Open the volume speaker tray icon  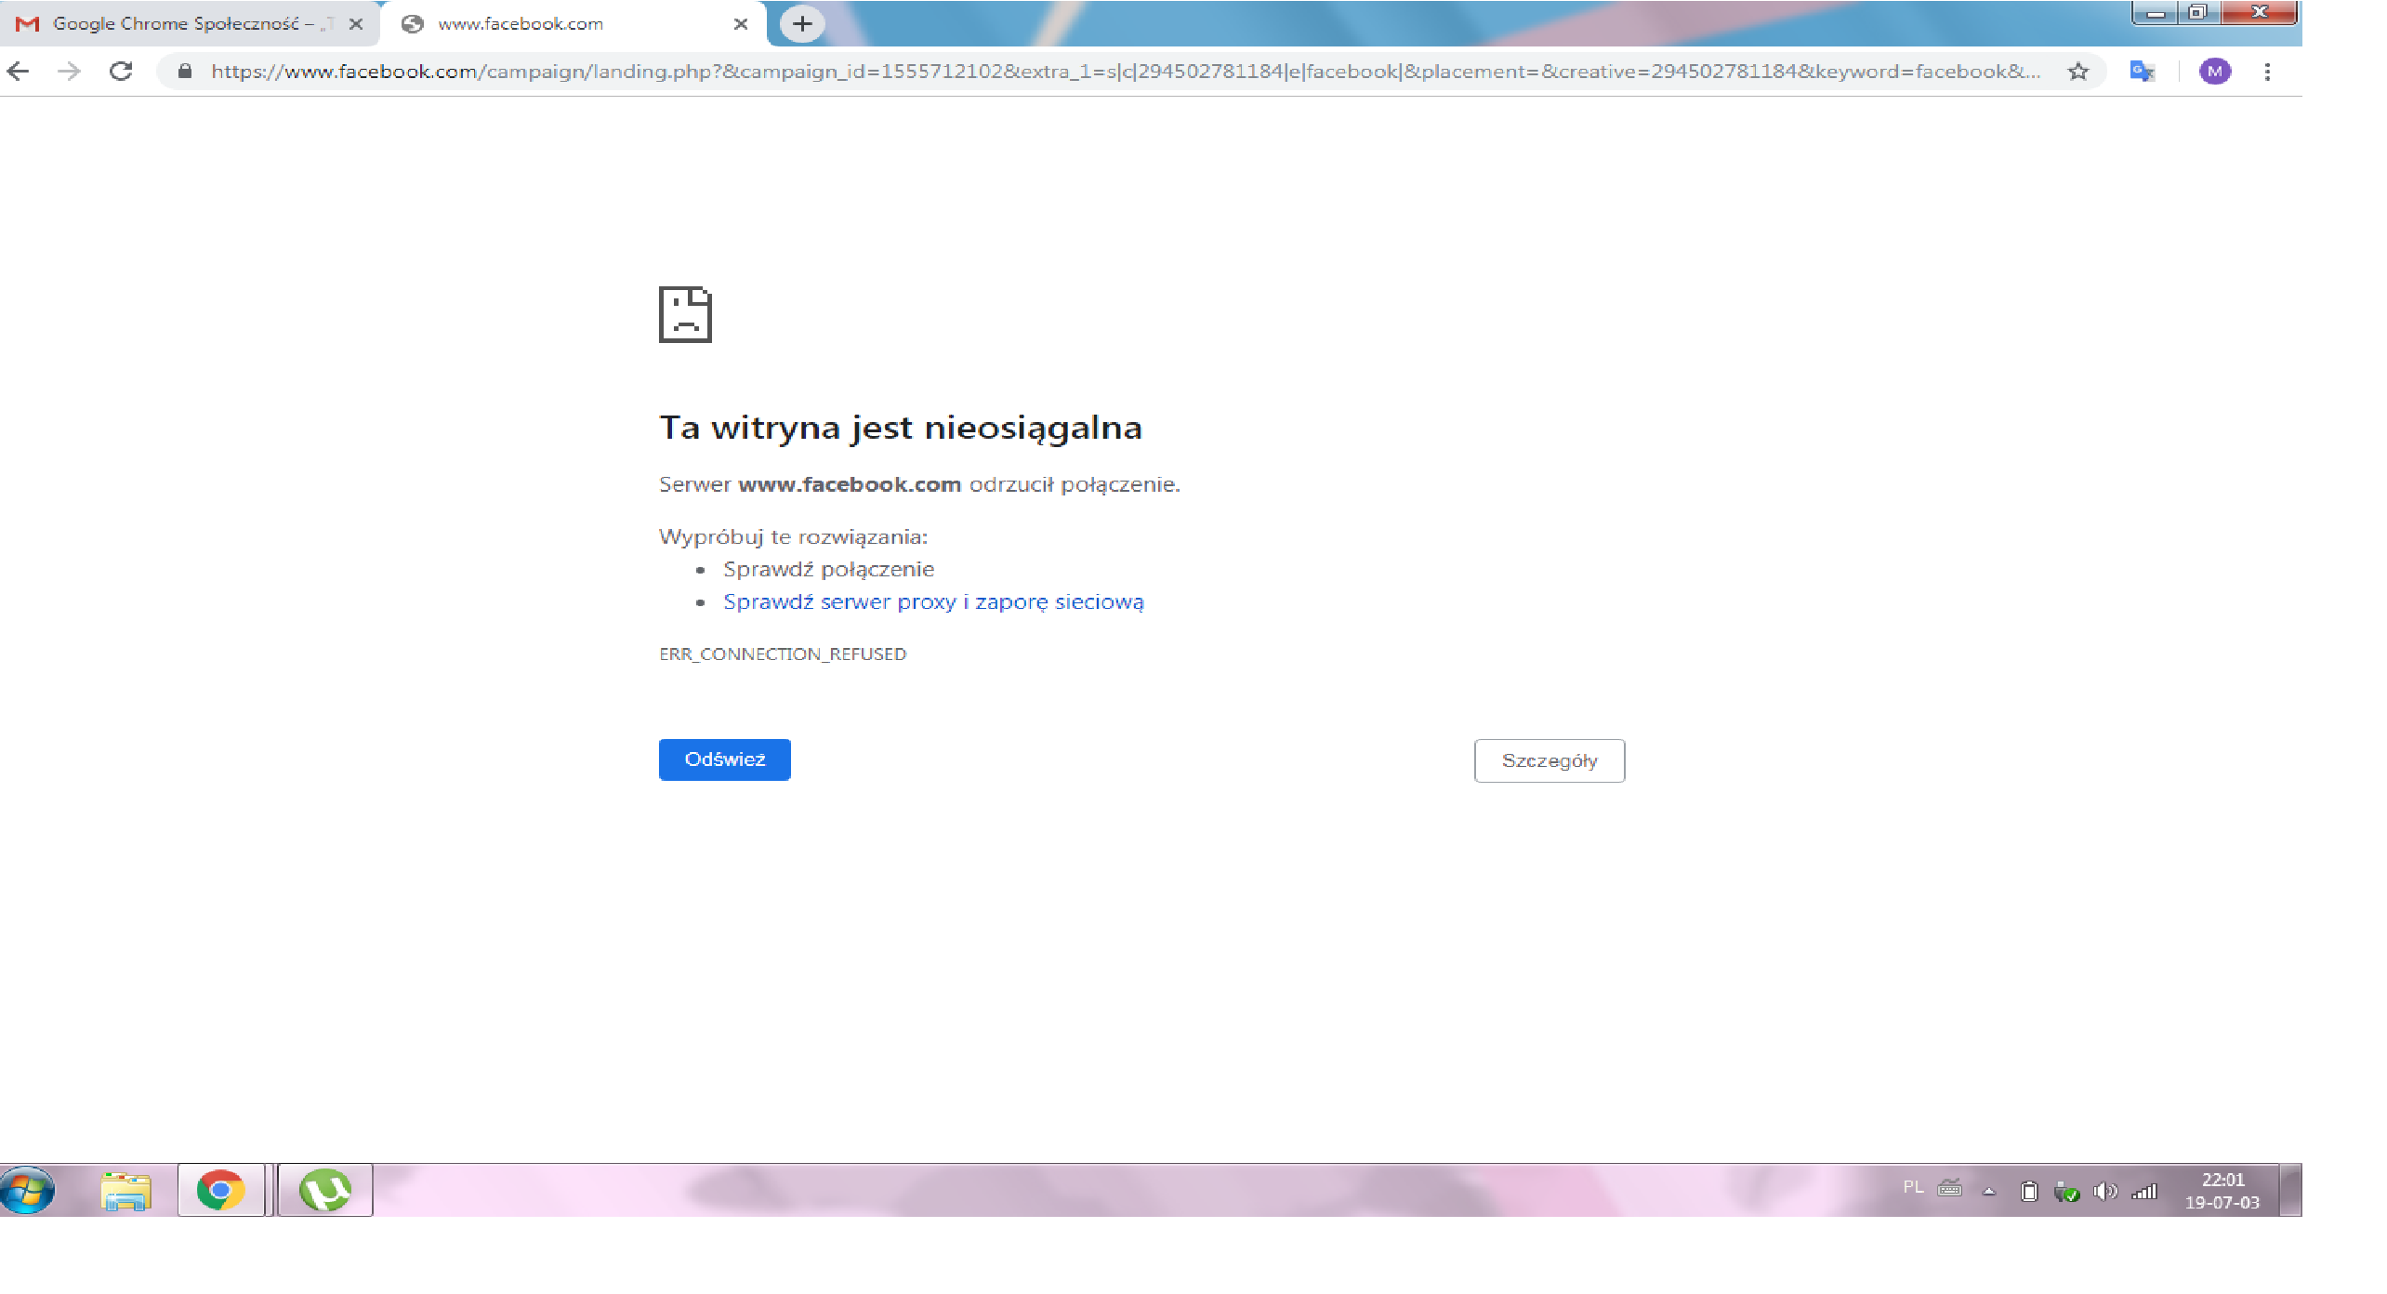point(2105,1191)
